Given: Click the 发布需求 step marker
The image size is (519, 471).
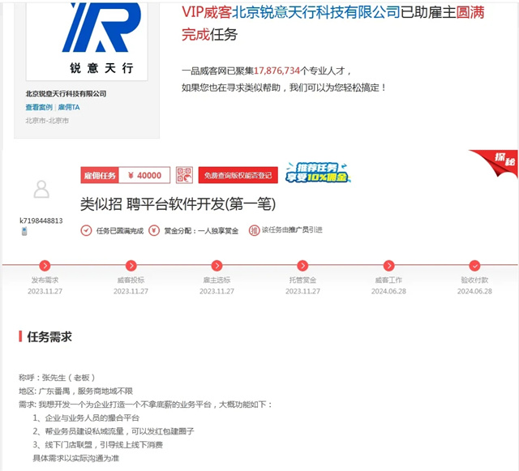Looking at the screenshot, I should click(45, 265).
